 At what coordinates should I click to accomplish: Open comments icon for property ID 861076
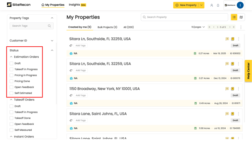[227, 64]
